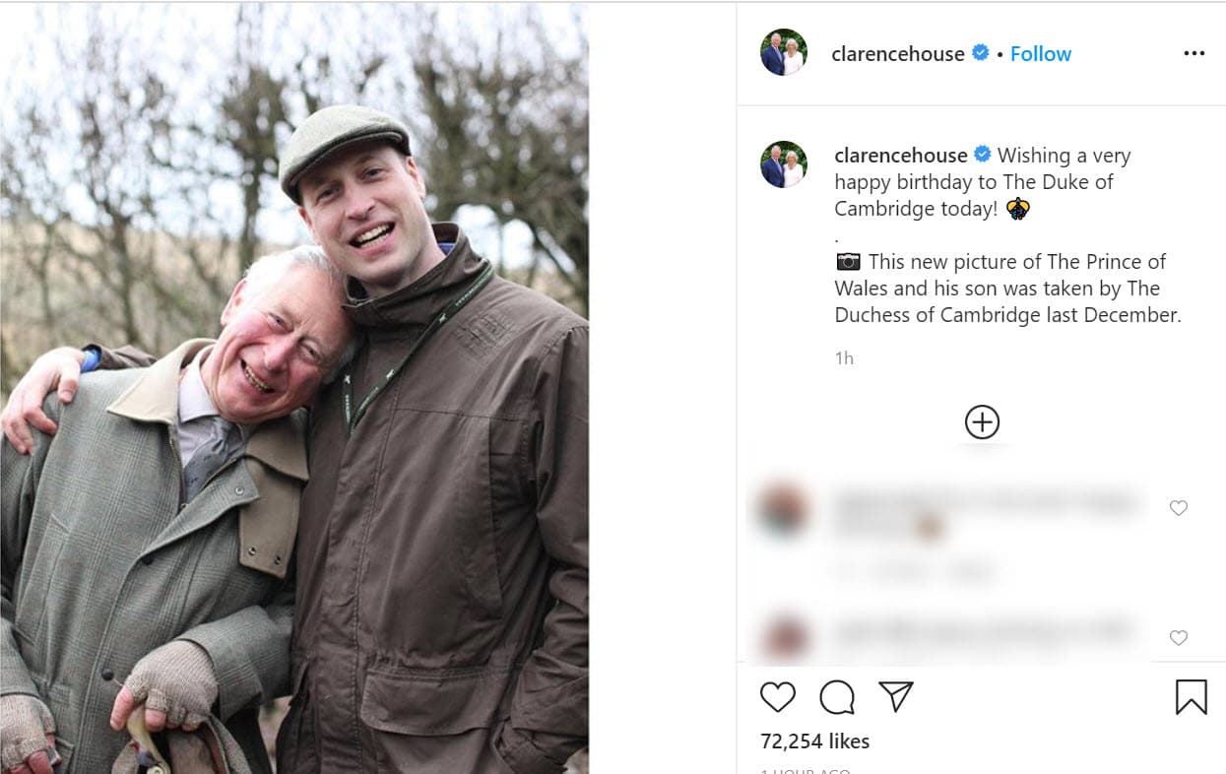Viewport: 1226px width, 774px height.
Task: Heart the second comment
Action: (1178, 638)
